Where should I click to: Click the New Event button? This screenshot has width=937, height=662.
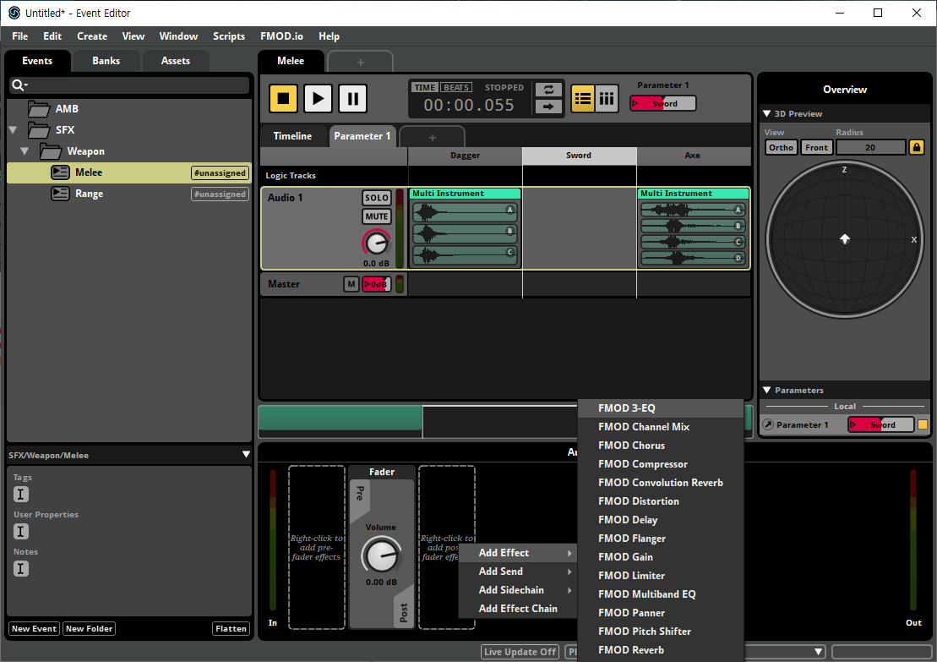[x=34, y=628]
